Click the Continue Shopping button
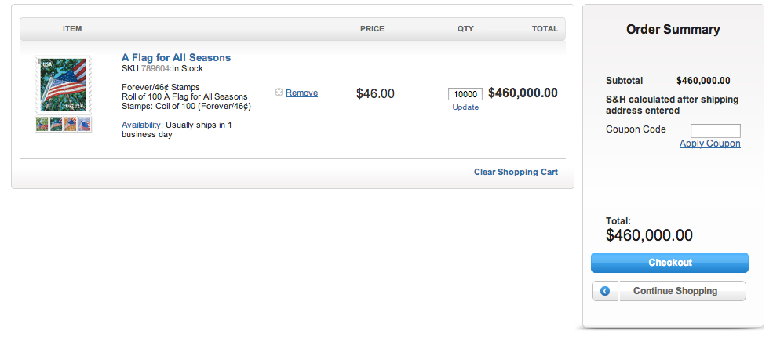The image size is (773, 338). tap(669, 291)
